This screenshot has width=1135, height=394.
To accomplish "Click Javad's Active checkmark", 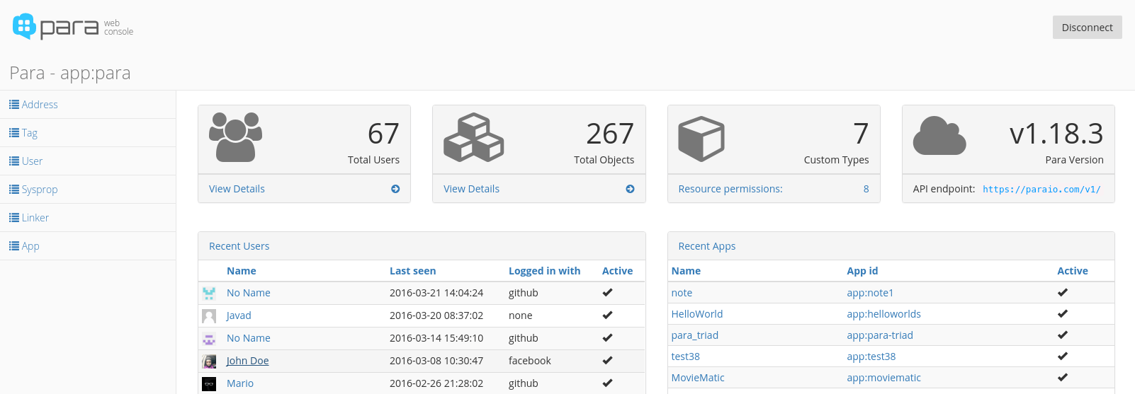I will click(607, 315).
